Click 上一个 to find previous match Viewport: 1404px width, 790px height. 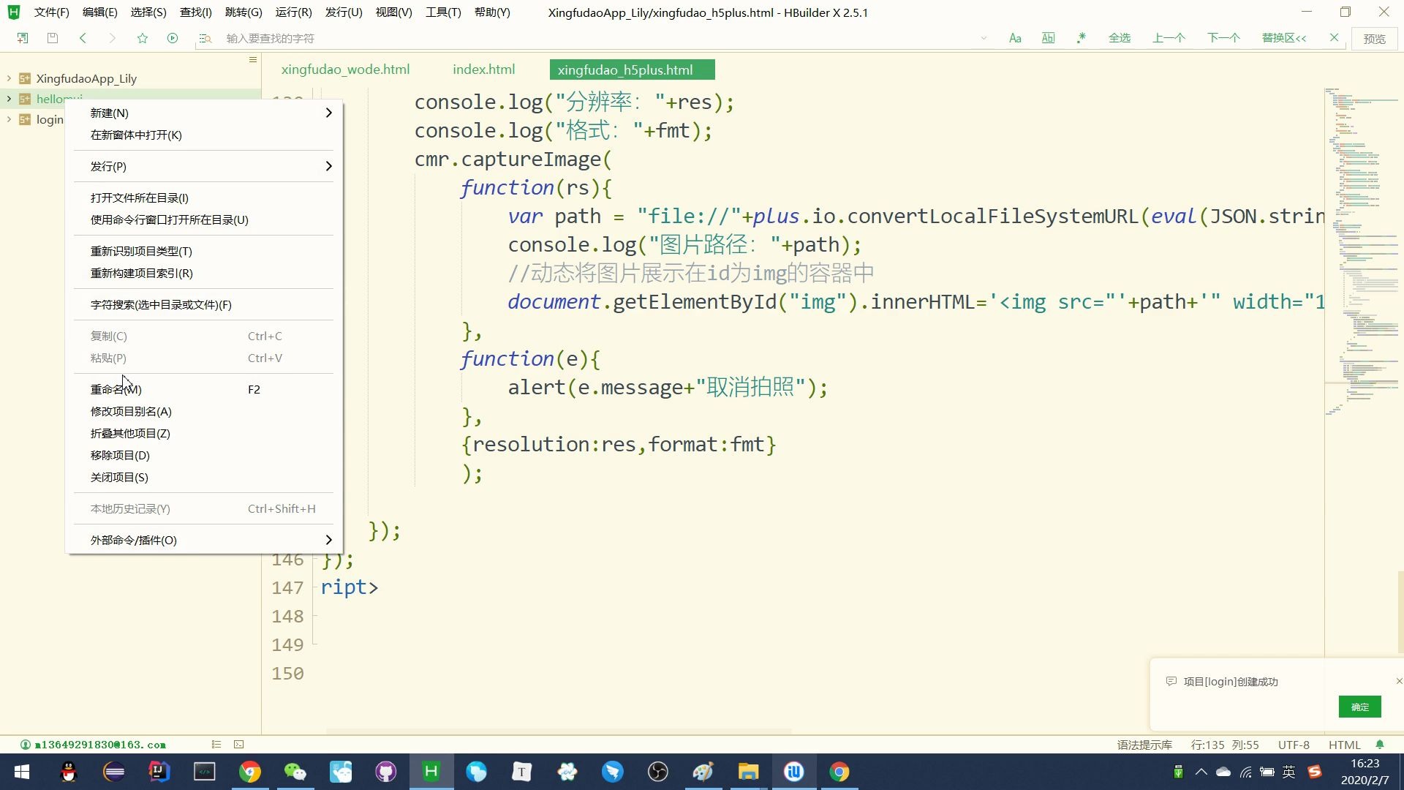tap(1169, 38)
